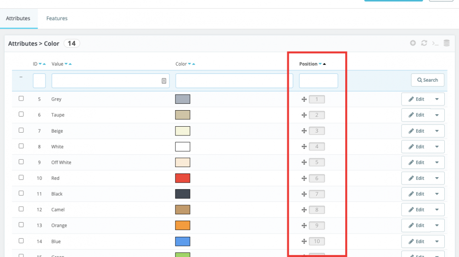Grab the move handle for Orange row
This screenshot has height=257, width=459.
[x=304, y=226]
